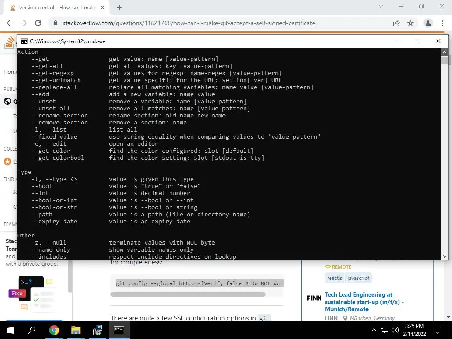Click the cmd vertical scrollbar thumb
Screen dimensions: 452x339
[444, 61]
